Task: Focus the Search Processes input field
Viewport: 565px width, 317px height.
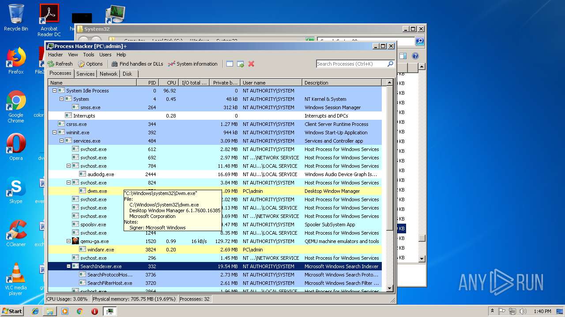Action: coord(352,64)
